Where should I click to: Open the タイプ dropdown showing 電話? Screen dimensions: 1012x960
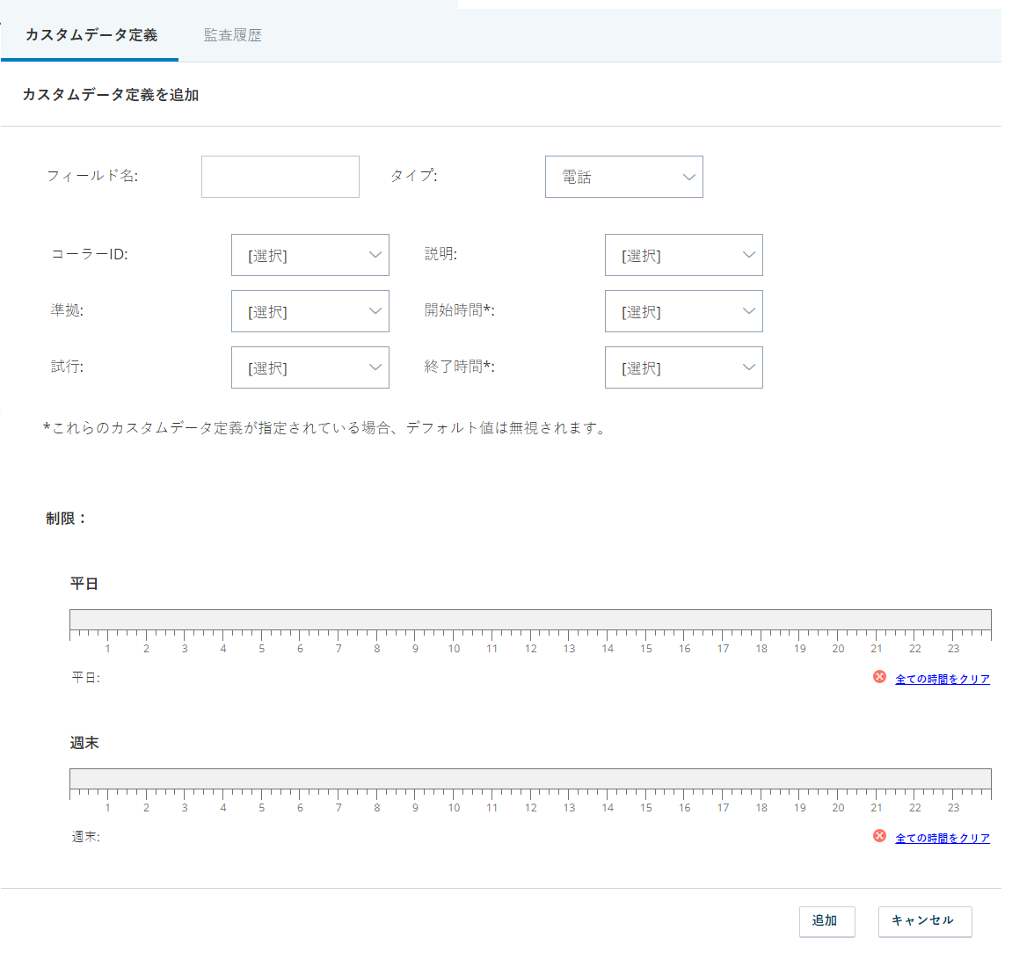click(x=624, y=176)
